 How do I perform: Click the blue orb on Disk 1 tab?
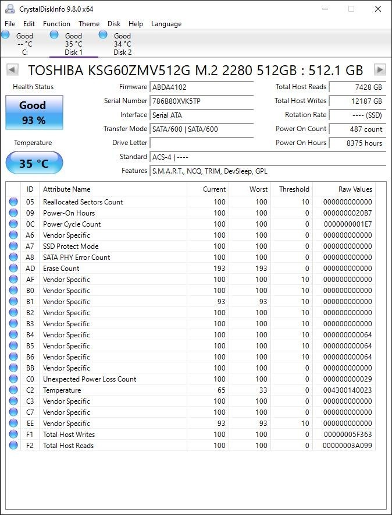point(54,34)
